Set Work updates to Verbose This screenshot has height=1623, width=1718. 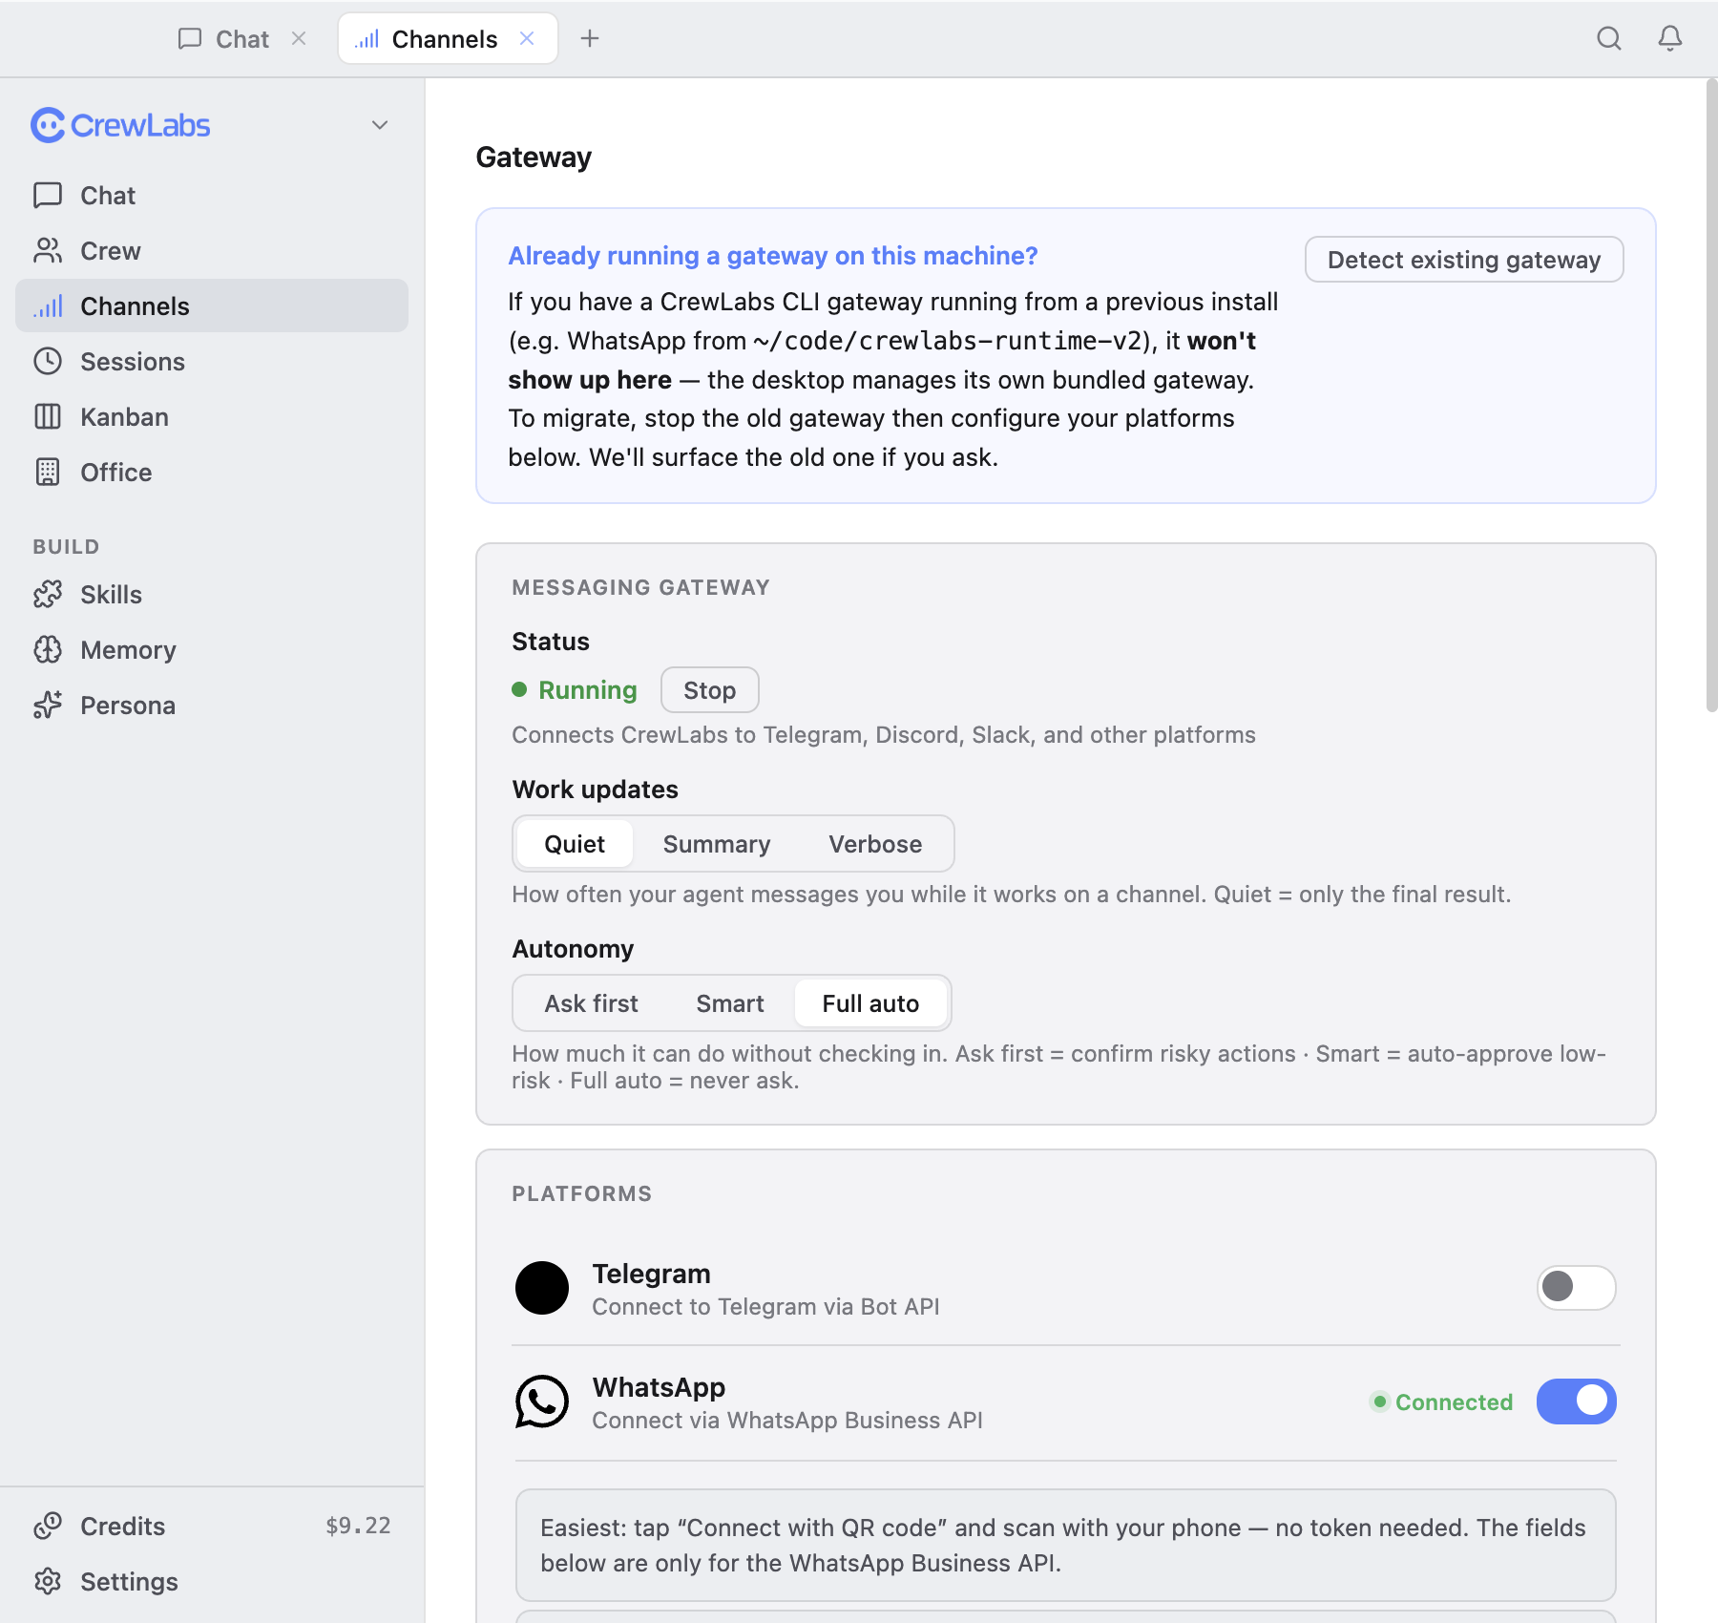(875, 844)
